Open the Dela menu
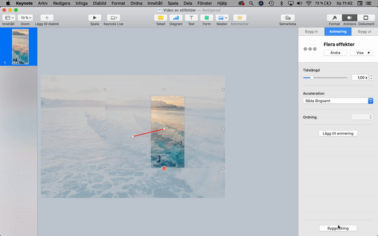Screen dimensions: 378x236 pyautogui.click(x=188, y=3)
